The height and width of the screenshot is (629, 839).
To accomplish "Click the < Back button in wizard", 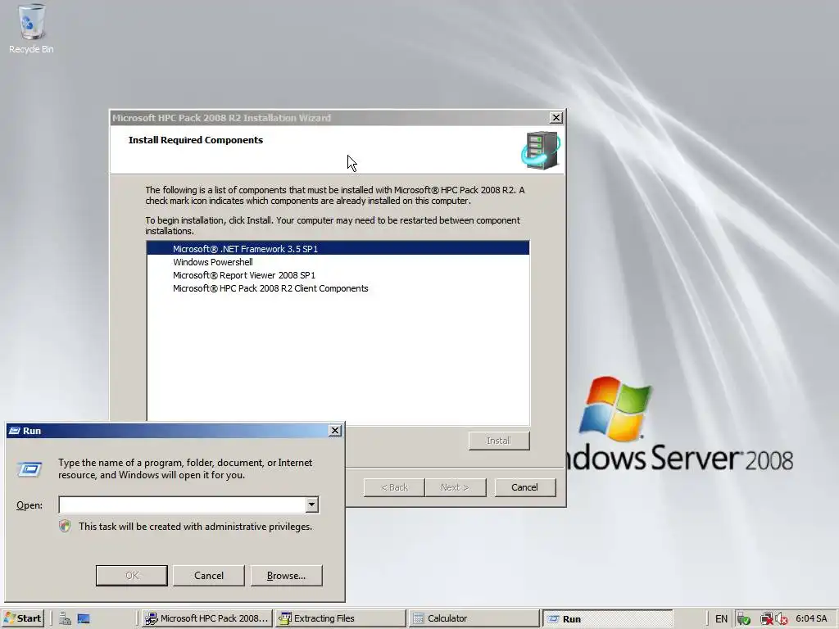I will [x=394, y=487].
